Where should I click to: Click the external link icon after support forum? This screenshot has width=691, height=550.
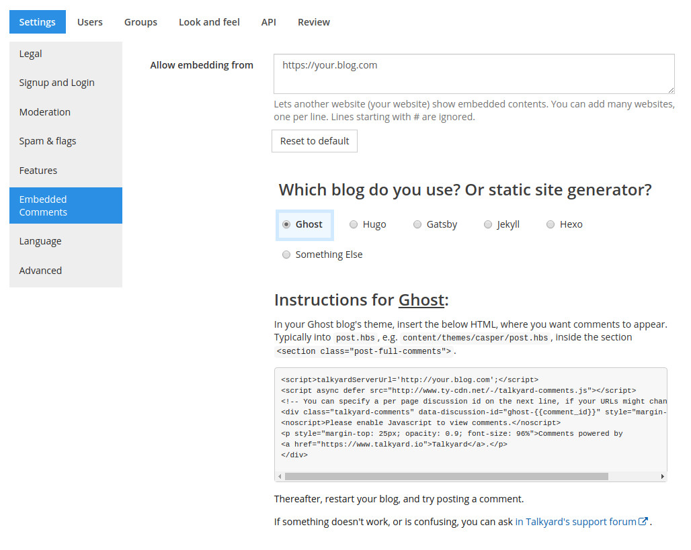pos(643,521)
